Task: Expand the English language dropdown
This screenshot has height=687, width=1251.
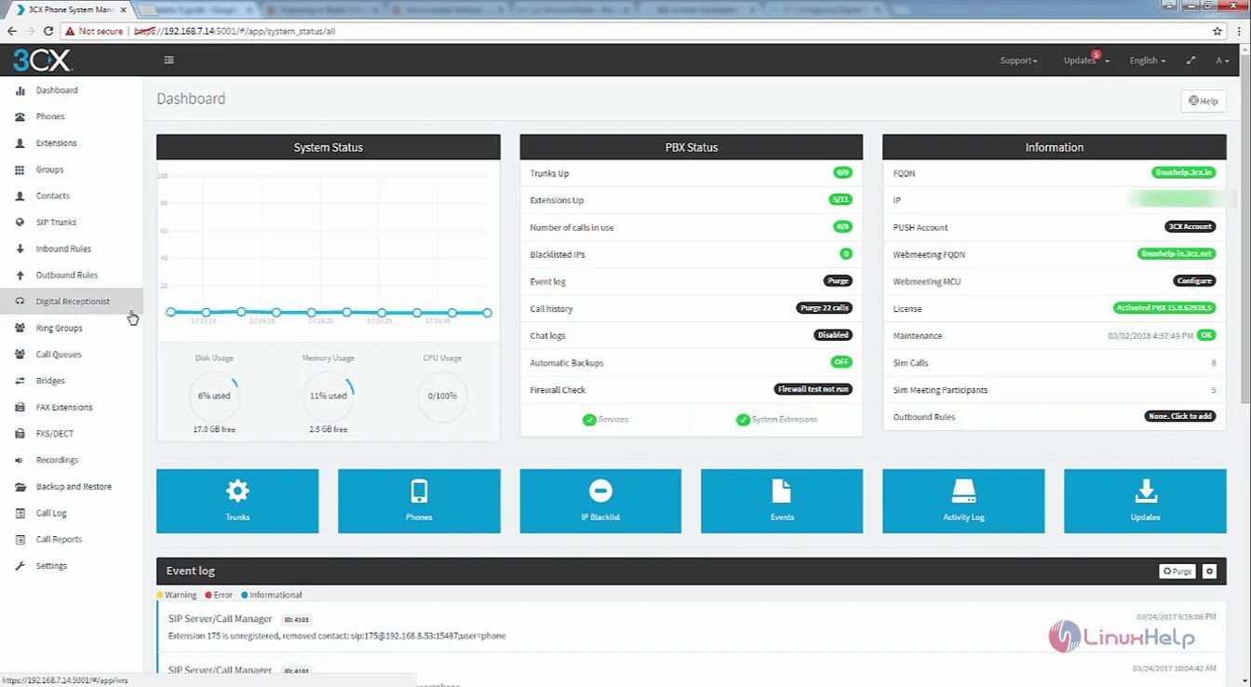Action: (1147, 61)
